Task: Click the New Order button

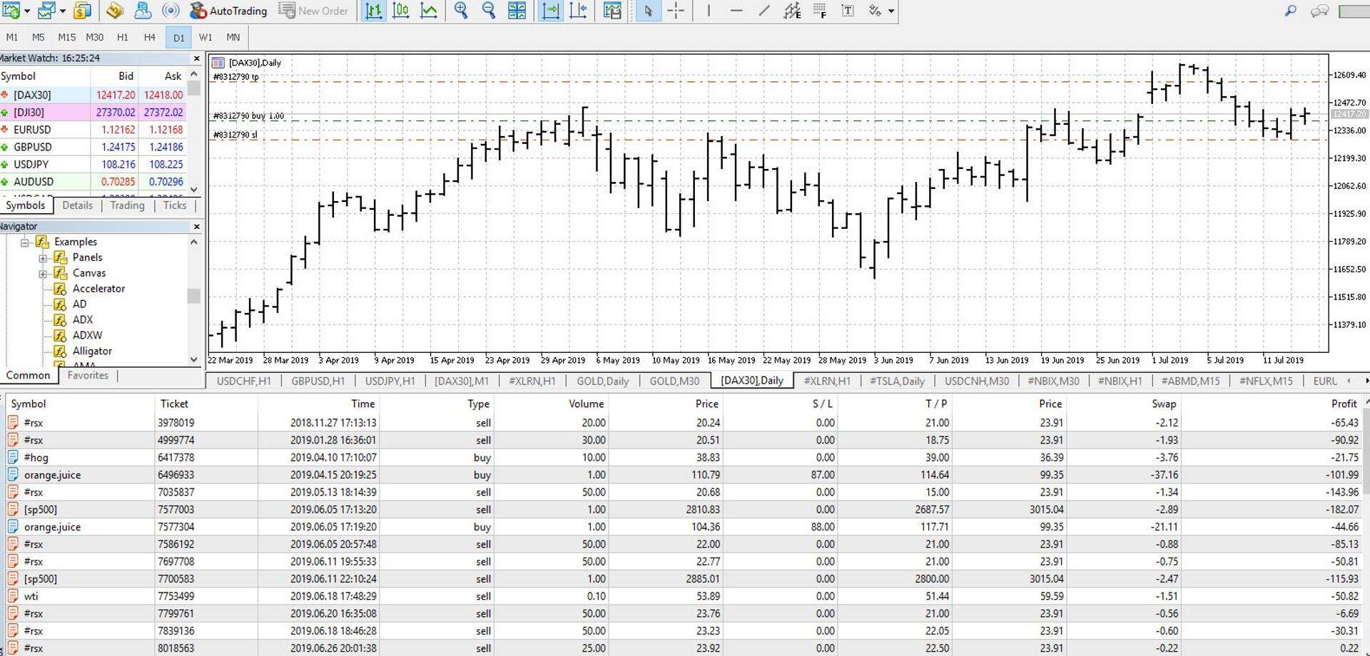Action: click(x=314, y=11)
